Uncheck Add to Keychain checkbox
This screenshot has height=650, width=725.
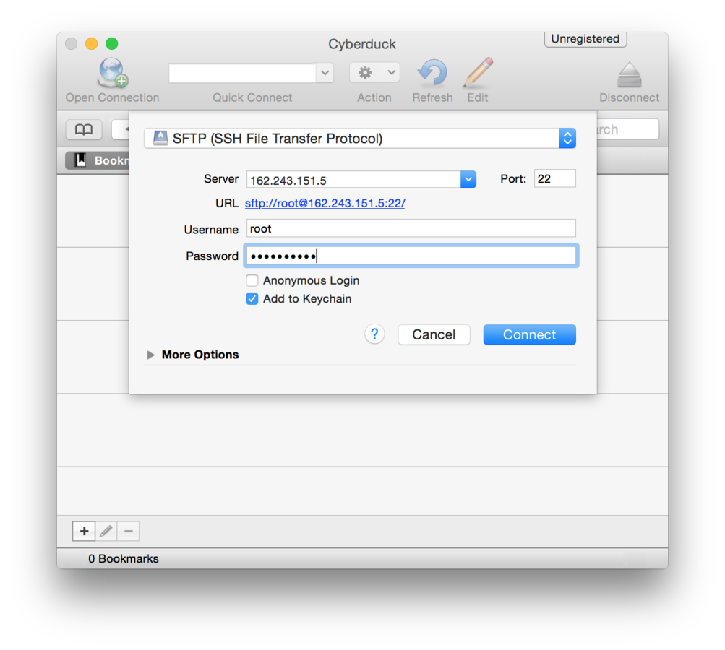[x=252, y=299]
